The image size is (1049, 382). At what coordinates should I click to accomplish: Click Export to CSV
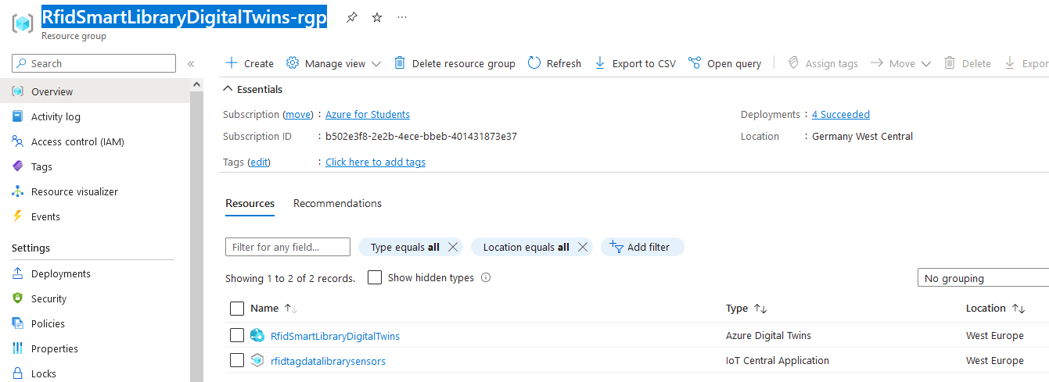[x=635, y=63]
